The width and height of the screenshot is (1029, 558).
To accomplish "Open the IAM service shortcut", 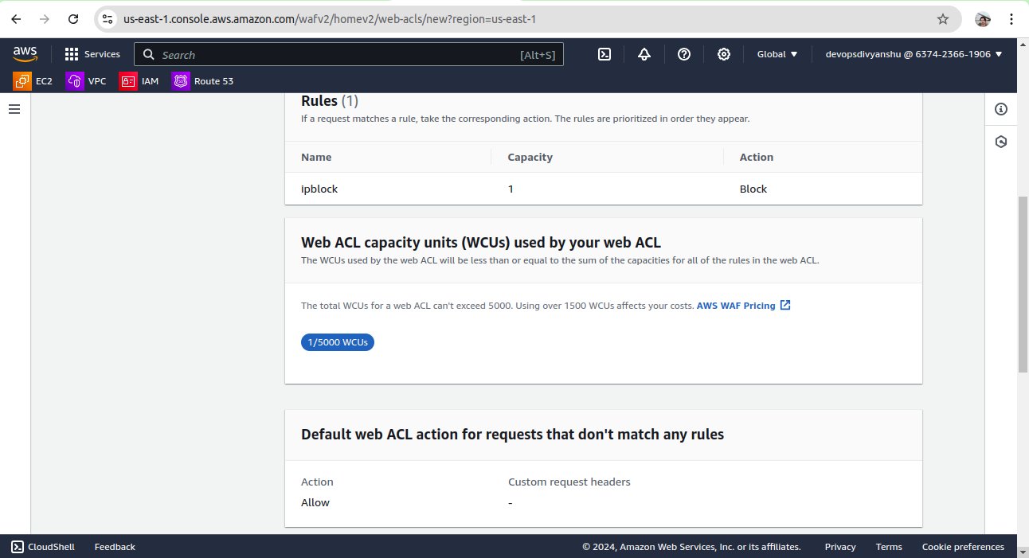I will click(139, 81).
